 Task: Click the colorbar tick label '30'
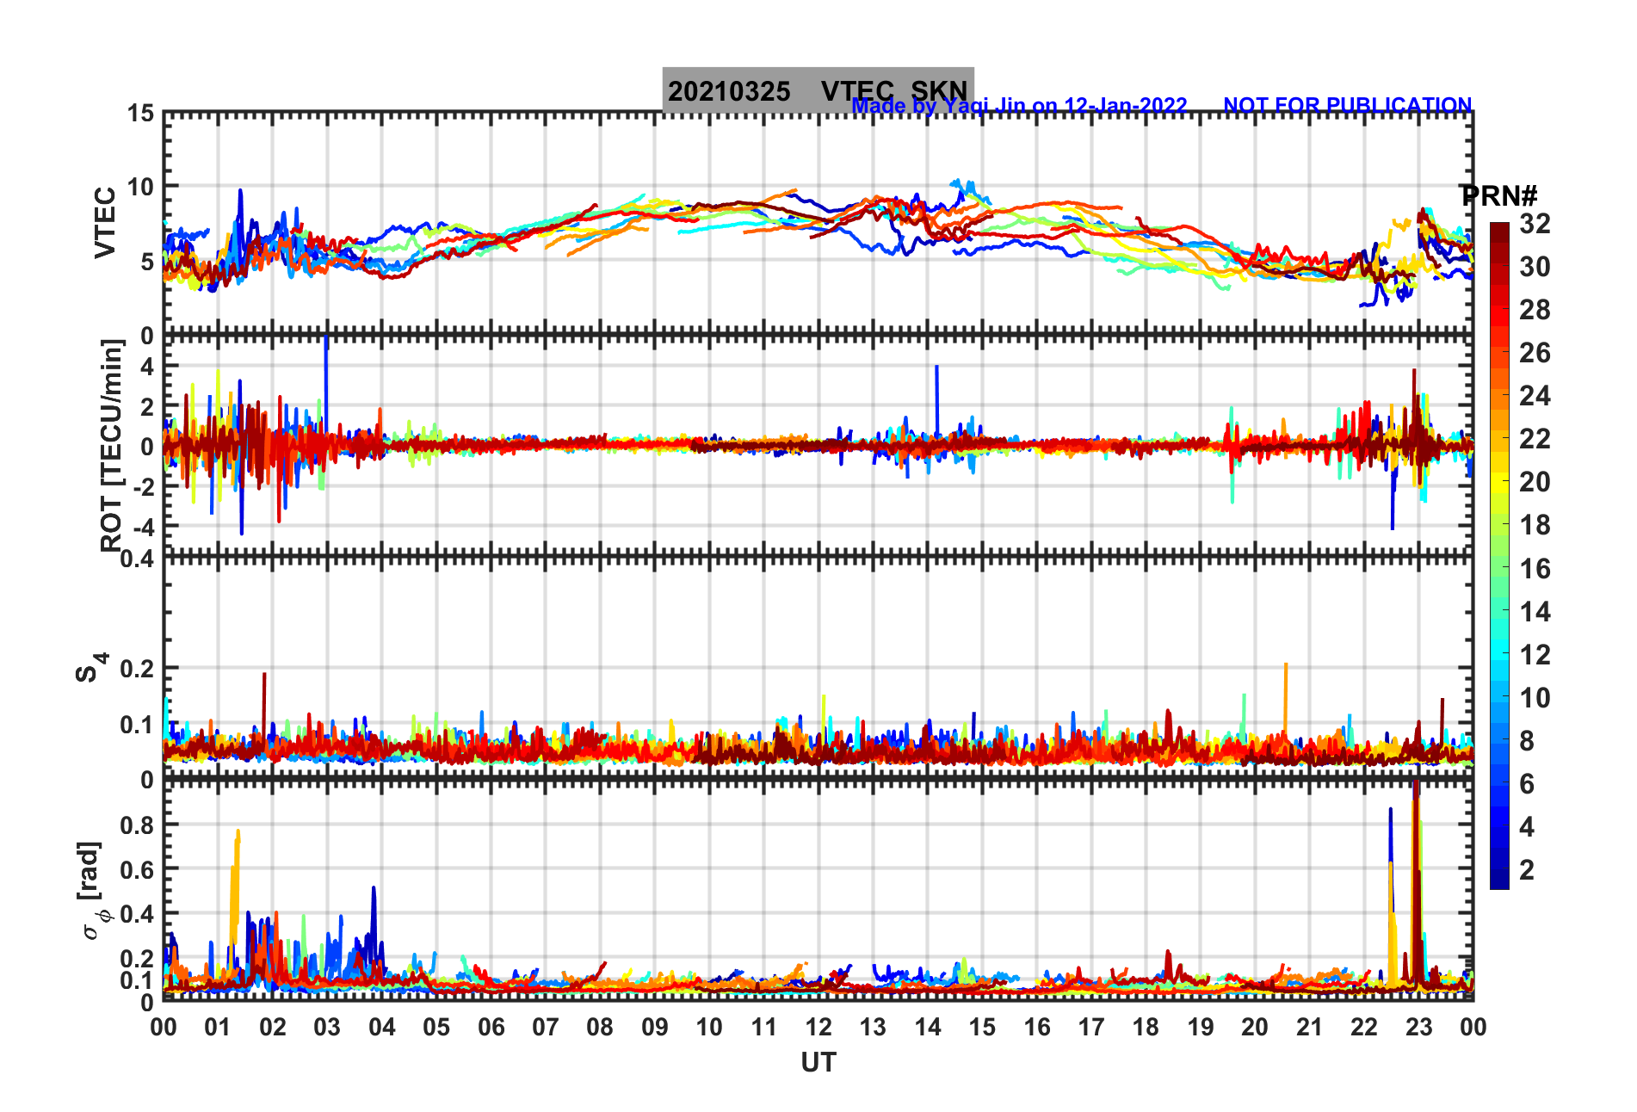pos(1535,267)
